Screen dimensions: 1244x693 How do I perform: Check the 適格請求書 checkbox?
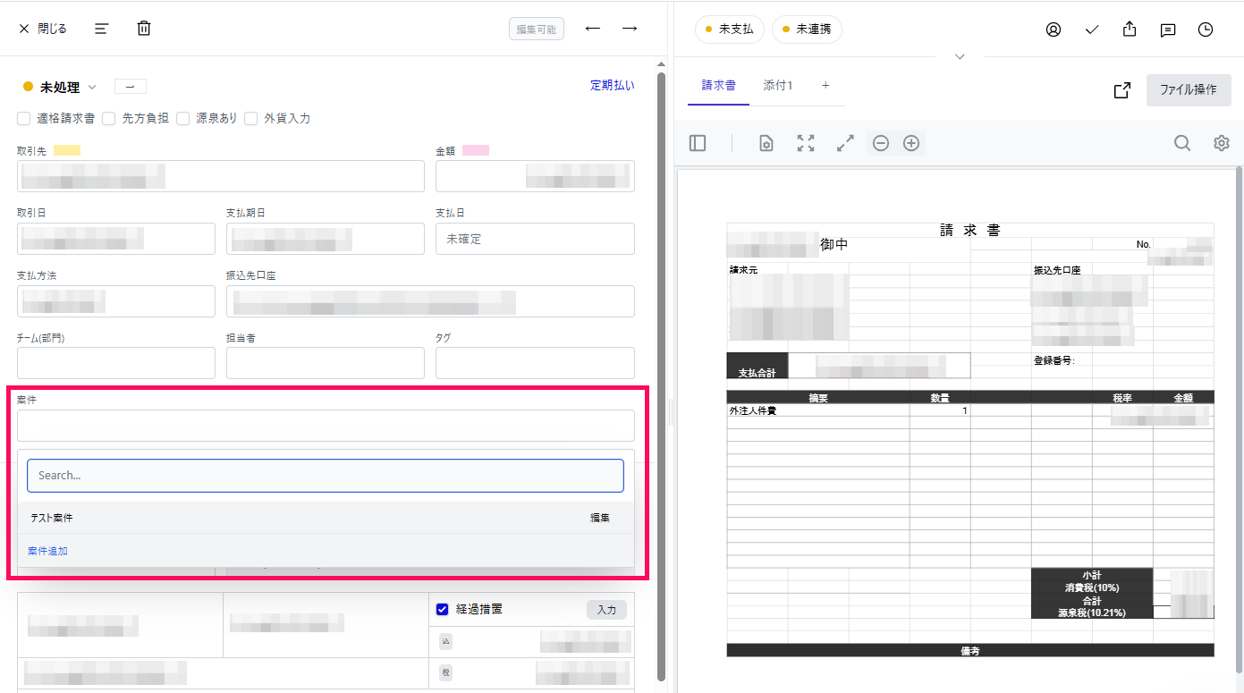[24, 118]
